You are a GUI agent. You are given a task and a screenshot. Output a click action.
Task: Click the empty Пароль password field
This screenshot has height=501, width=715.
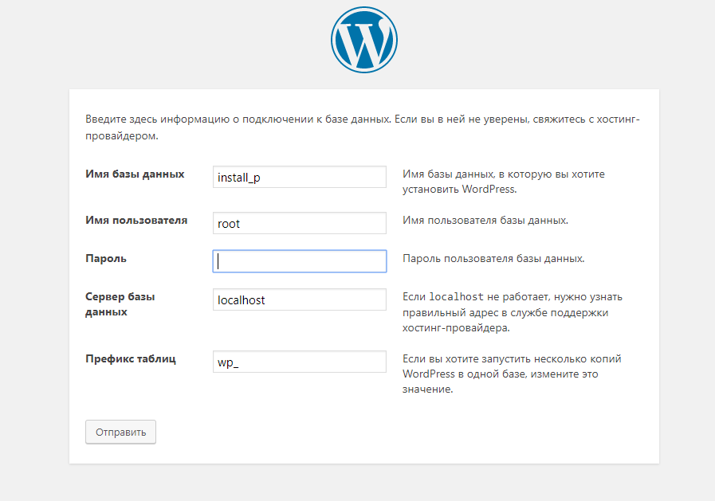tap(300, 261)
